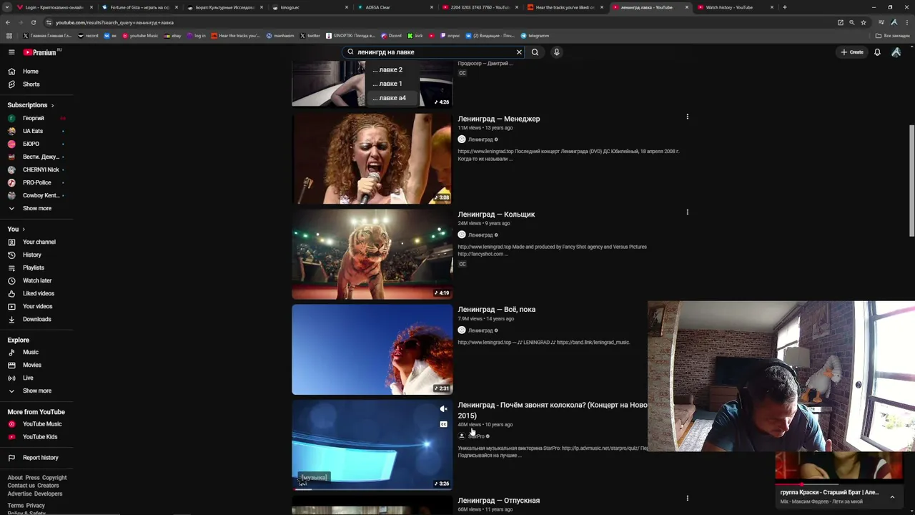Open the YouTube guide hamburger menu
915x515 pixels.
pos(11,52)
